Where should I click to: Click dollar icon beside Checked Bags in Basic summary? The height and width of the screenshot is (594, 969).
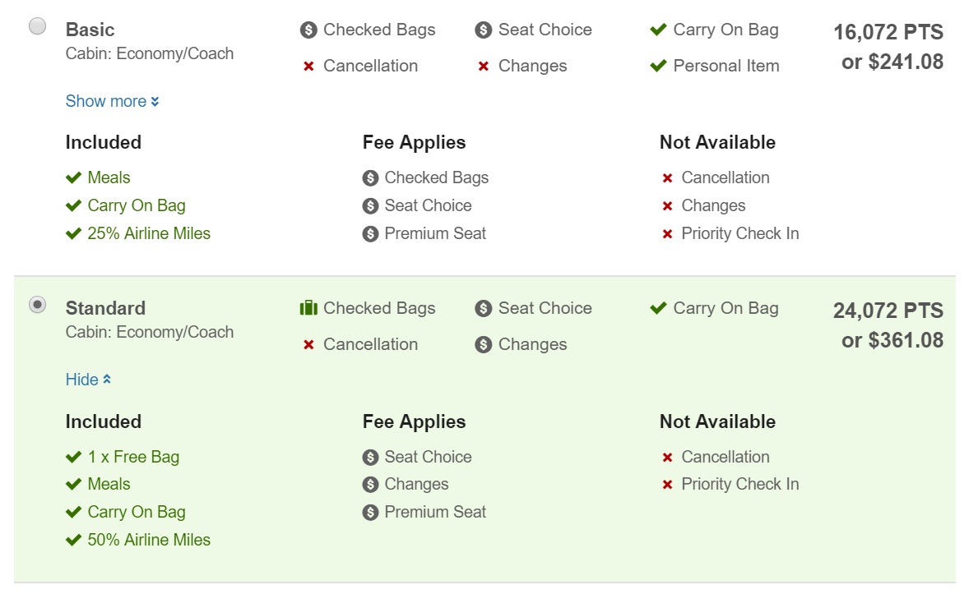(x=308, y=30)
